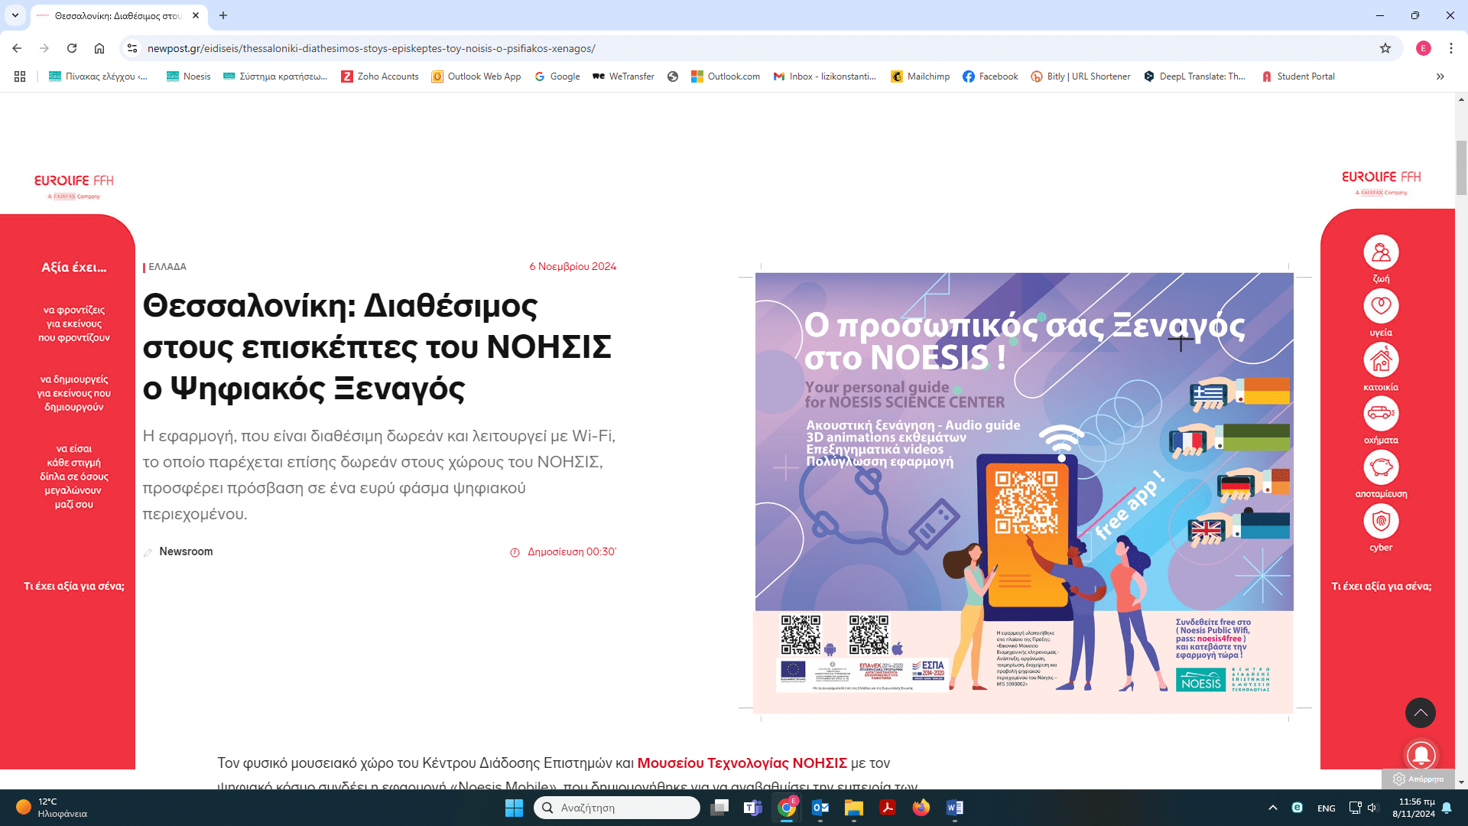Click the Windows taskbar search field
This screenshot has width=1468, height=826.
pyautogui.click(x=616, y=808)
